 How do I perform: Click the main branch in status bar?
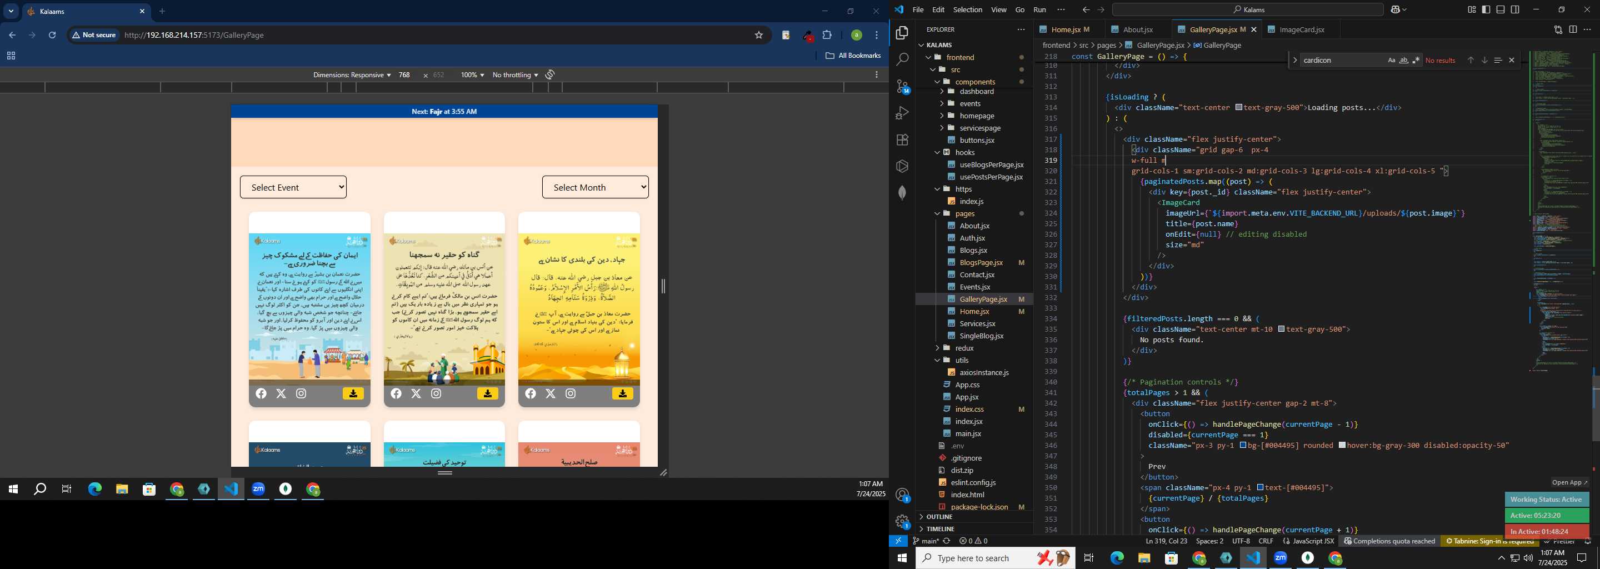click(926, 541)
